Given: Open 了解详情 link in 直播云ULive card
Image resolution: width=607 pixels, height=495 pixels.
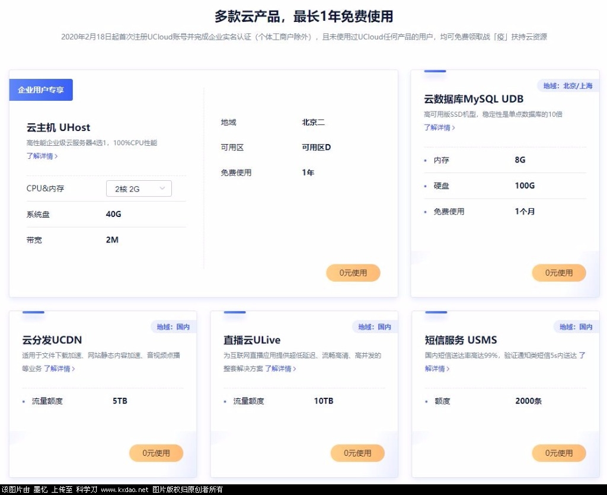Looking at the screenshot, I should tap(280, 369).
